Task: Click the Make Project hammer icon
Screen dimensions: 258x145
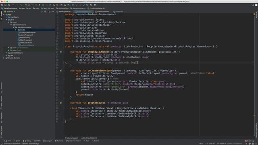Action: click(x=21, y=5)
